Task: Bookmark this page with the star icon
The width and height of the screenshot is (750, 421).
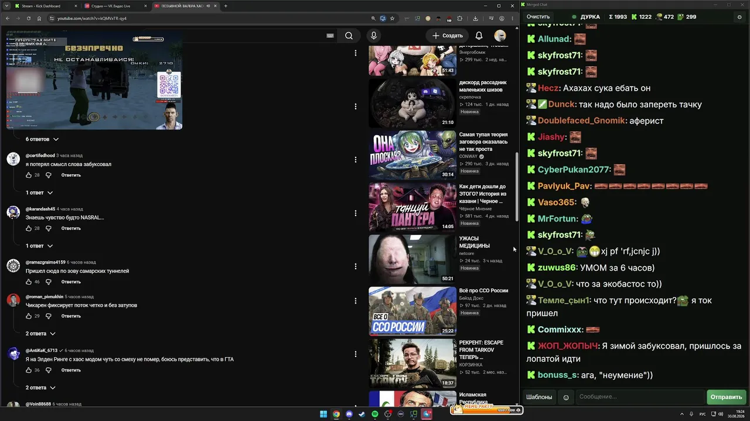Action: pos(393,18)
